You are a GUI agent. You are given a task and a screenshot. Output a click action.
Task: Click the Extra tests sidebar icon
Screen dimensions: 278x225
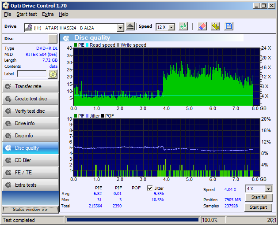8,185
